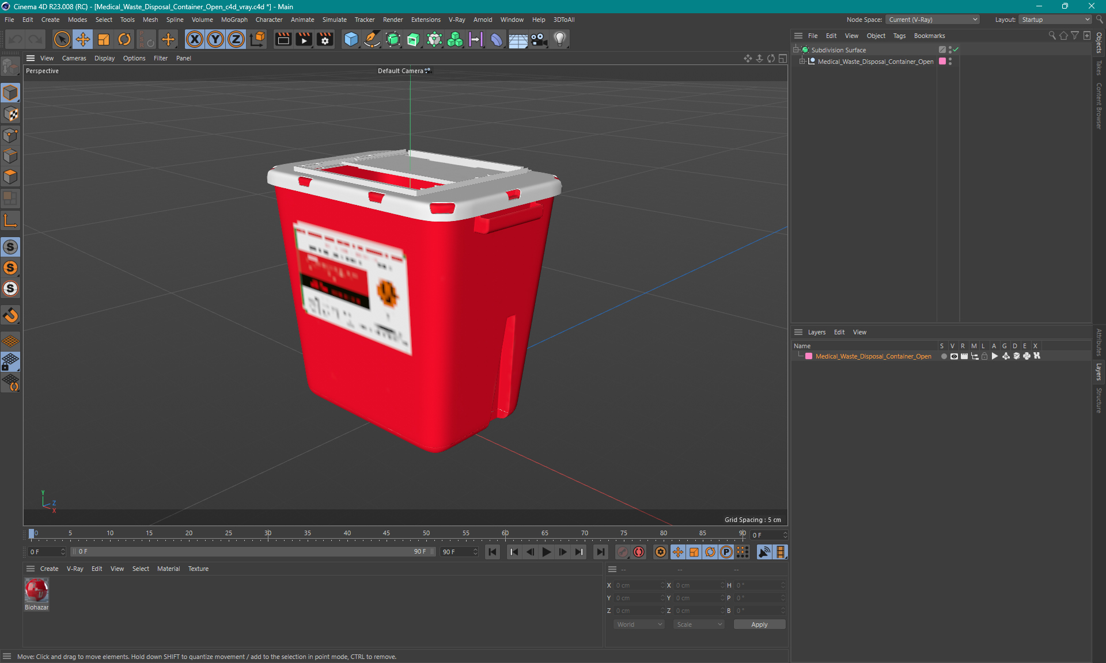Click record active objects keyframe button
The height and width of the screenshot is (663, 1106).
pyautogui.click(x=623, y=552)
